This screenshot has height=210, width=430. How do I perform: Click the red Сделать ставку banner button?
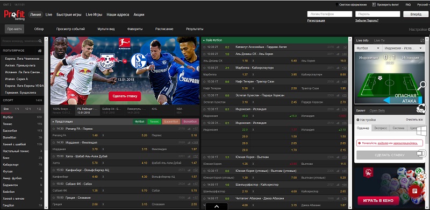click(x=125, y=96)
